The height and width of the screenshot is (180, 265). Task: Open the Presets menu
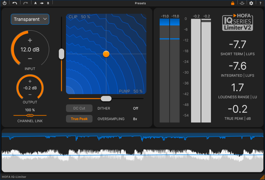pos(140,3)
